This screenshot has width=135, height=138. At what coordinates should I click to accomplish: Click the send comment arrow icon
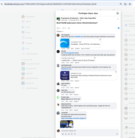coord(117,134)
